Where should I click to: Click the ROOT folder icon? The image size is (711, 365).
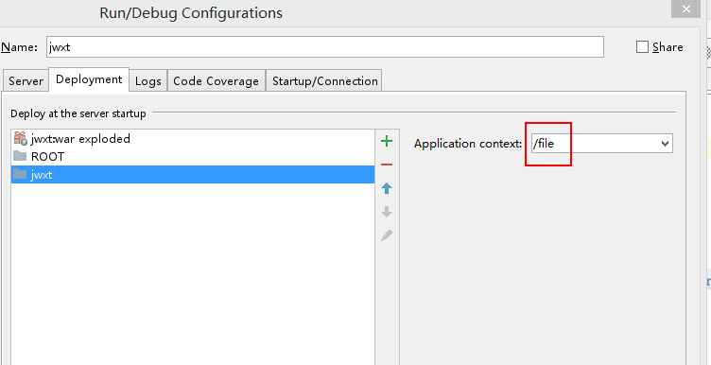20,156
